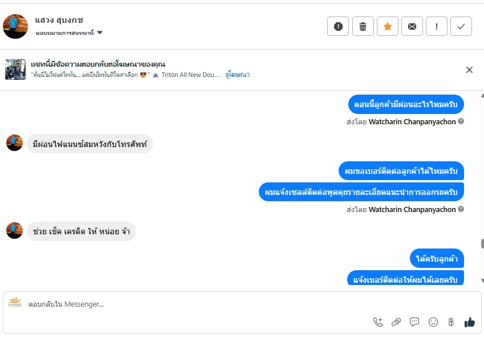Image resolution: width=484 pixels, height=338 pixels.
Task: Click the phone call request icon
Action: [378, 322]
